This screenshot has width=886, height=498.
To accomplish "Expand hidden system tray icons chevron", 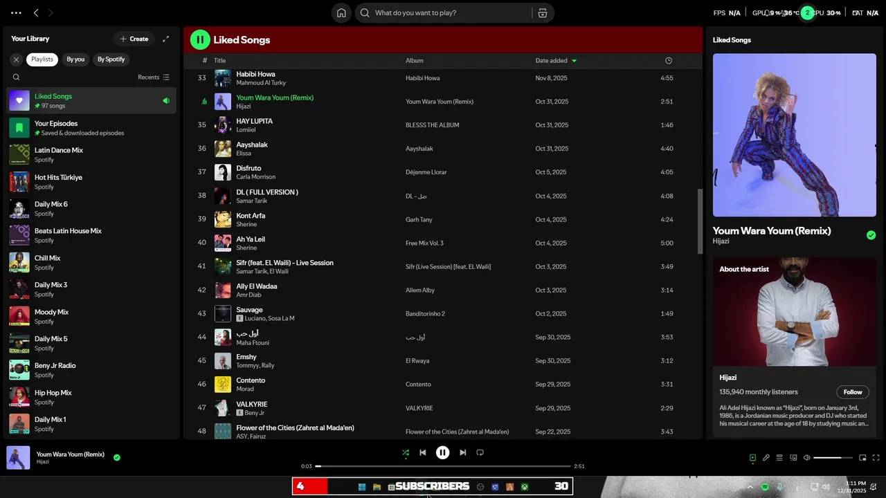I will click(750, 487).
